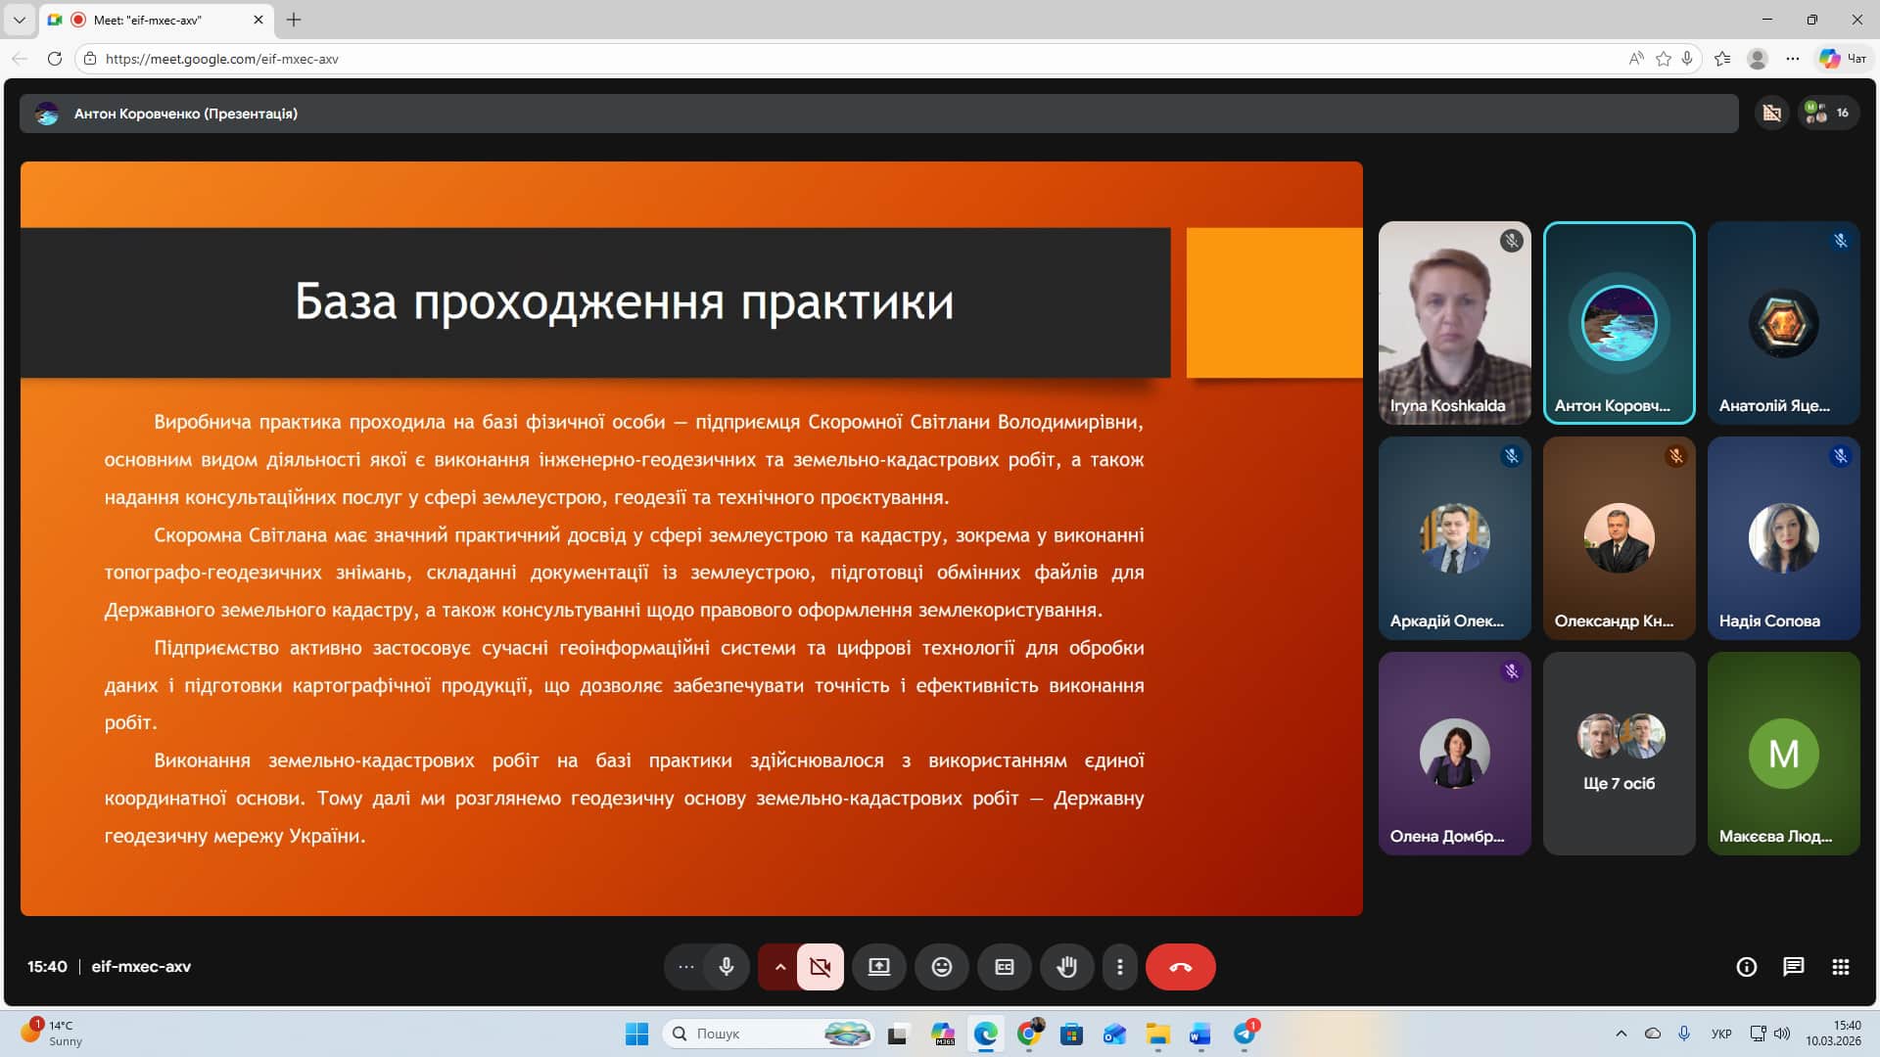Start screen sharing with Present now button
The height and width of the screenshot is (1057, 1880).
(x=879, y=967)
